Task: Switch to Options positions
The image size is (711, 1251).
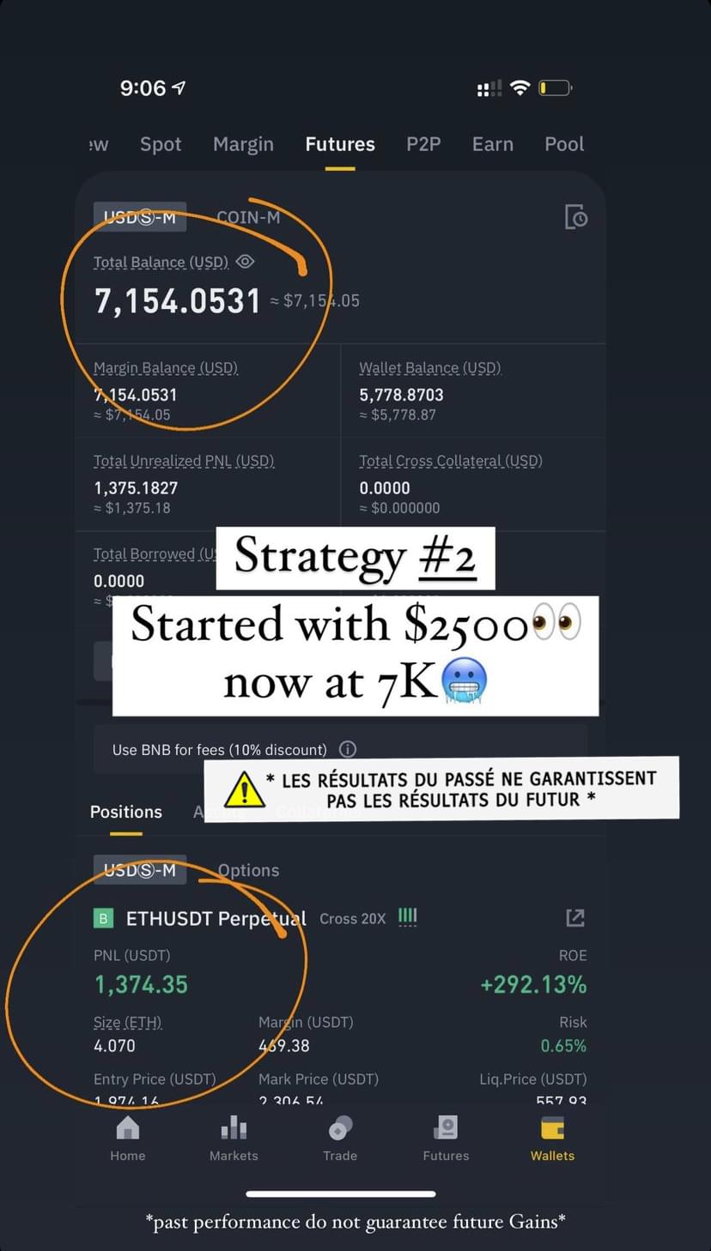Action: coord(248,870)
